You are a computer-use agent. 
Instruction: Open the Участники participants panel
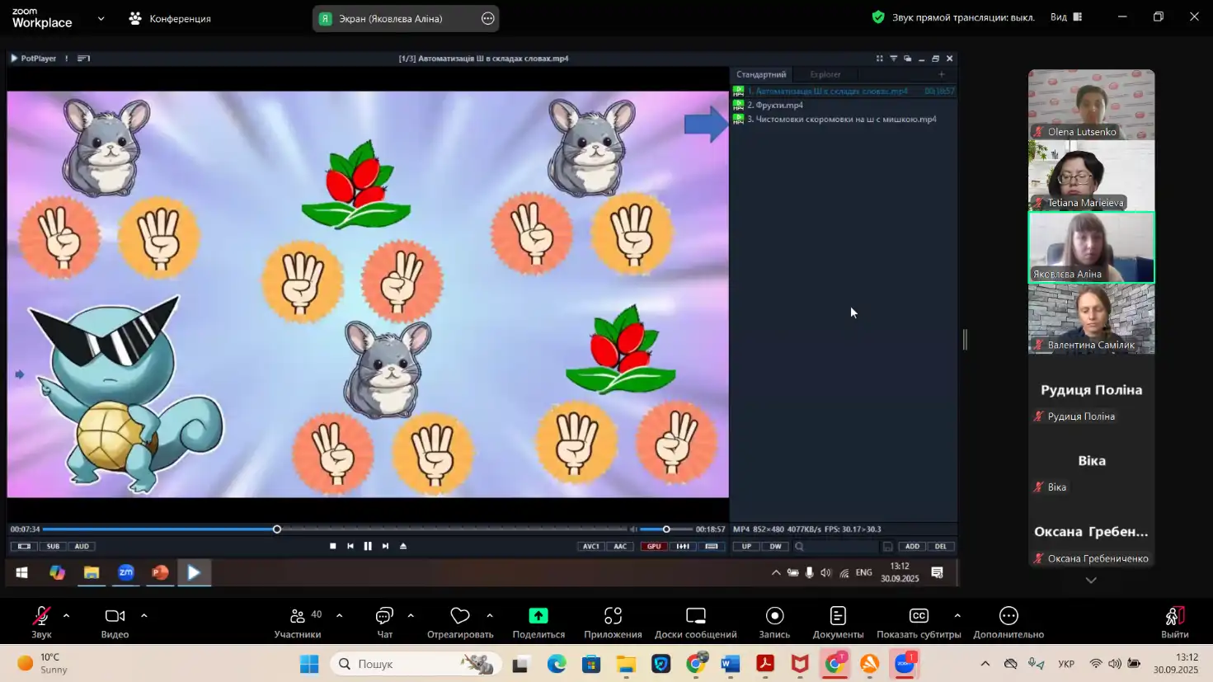298,622
